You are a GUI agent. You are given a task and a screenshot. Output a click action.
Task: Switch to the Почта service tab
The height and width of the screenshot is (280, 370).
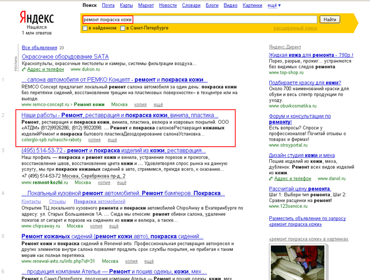tap(108, 5)
